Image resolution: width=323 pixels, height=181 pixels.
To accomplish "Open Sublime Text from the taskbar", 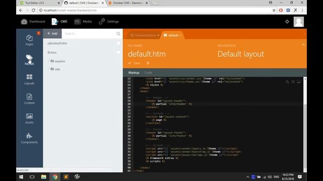I will click(x=66, y=177).
